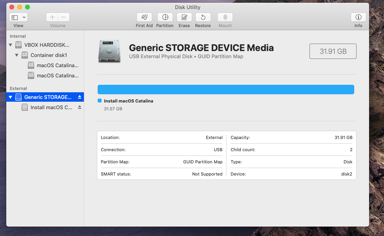Click the add volume plus button

point(52,17)
